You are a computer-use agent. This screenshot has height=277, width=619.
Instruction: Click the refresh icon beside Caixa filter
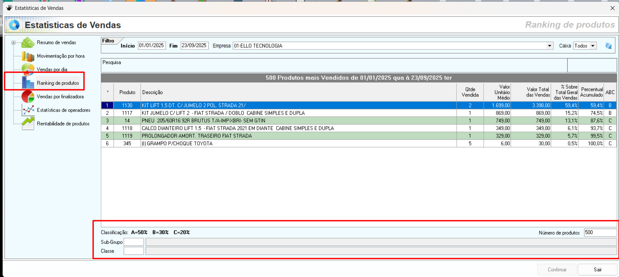click(x=608, y=46)
